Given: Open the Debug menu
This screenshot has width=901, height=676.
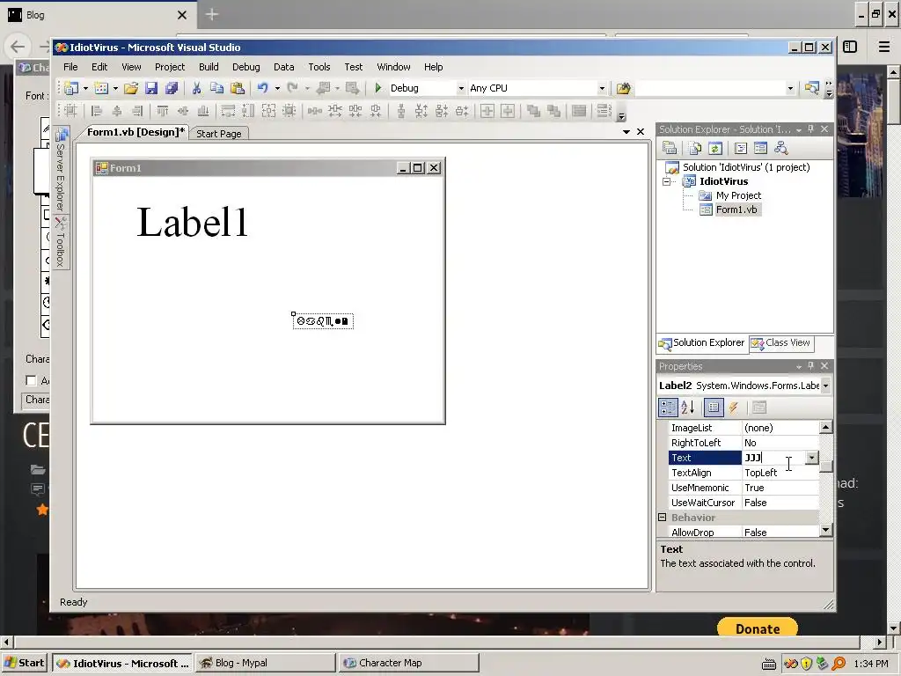Looking at the screenshot, I should tap(246, 67).
